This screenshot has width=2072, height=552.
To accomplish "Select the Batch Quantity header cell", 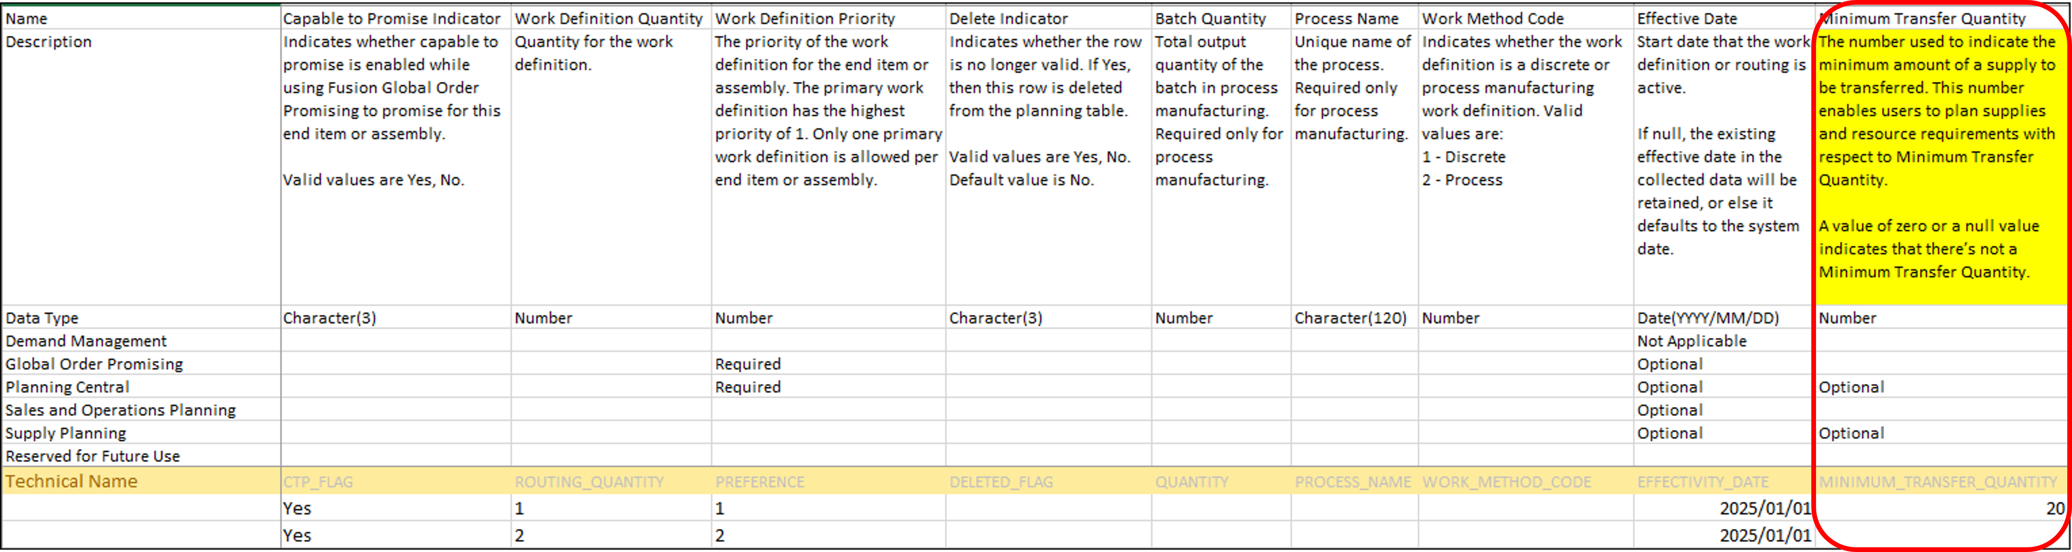I will pyautogui.click(x=1210, y=18).
